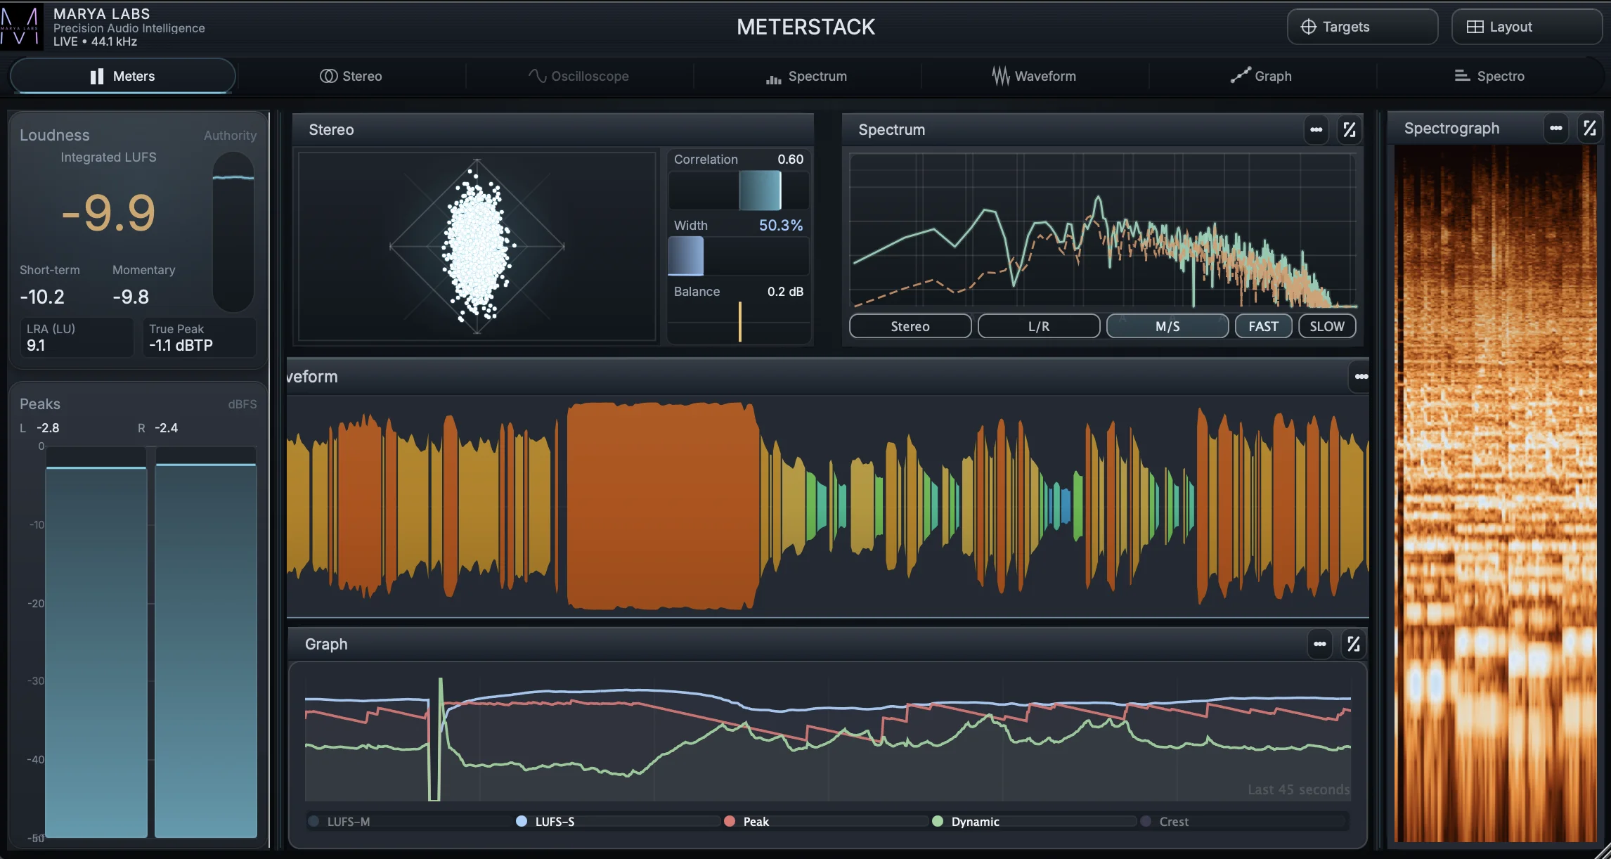Click the Oscilloscope waveform icon in the nav bar

pos(536,75)
